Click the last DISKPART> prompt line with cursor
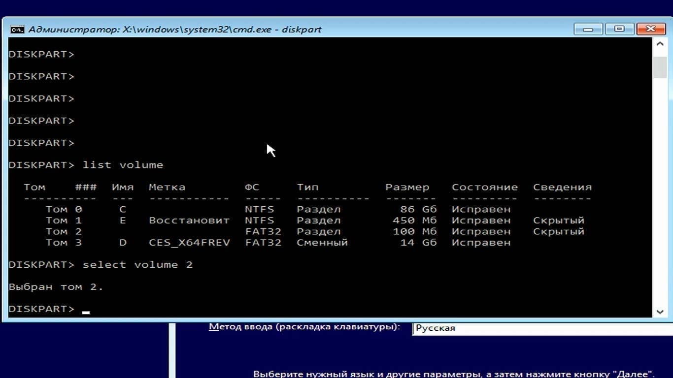Viewport: 673px width, 378px height. tap(49, 309)
